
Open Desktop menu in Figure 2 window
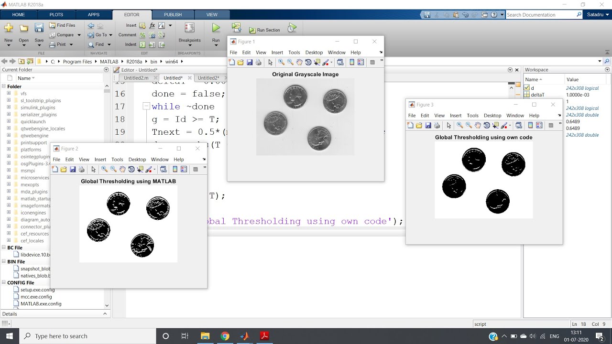point(137,160)
